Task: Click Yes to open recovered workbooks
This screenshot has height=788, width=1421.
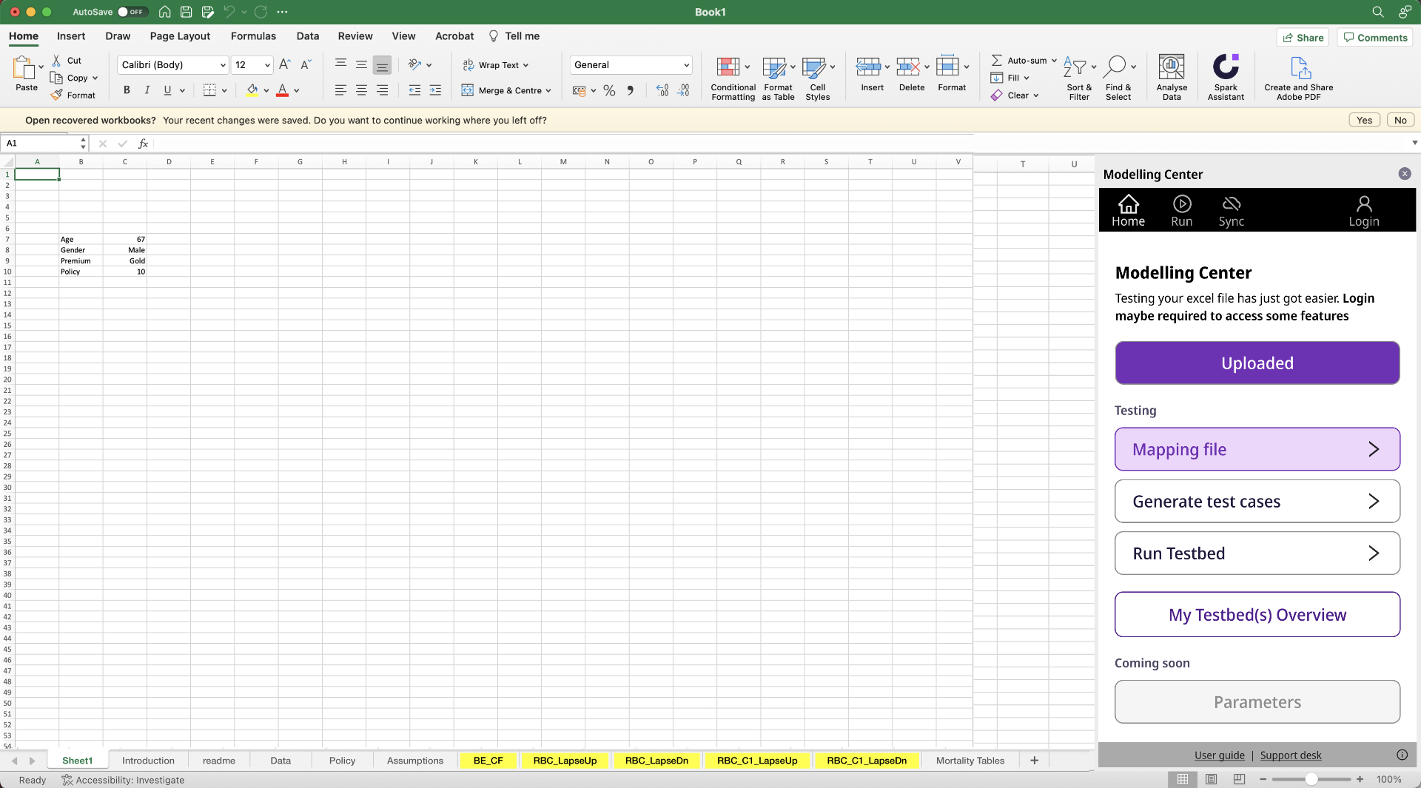Action: click(1364, 120)
